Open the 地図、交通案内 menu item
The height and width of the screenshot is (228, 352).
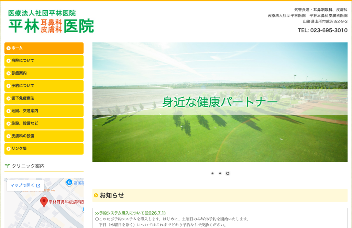point(44,111)
